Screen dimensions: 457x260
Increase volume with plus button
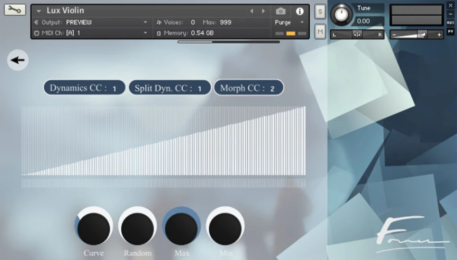tap(439, 35)
